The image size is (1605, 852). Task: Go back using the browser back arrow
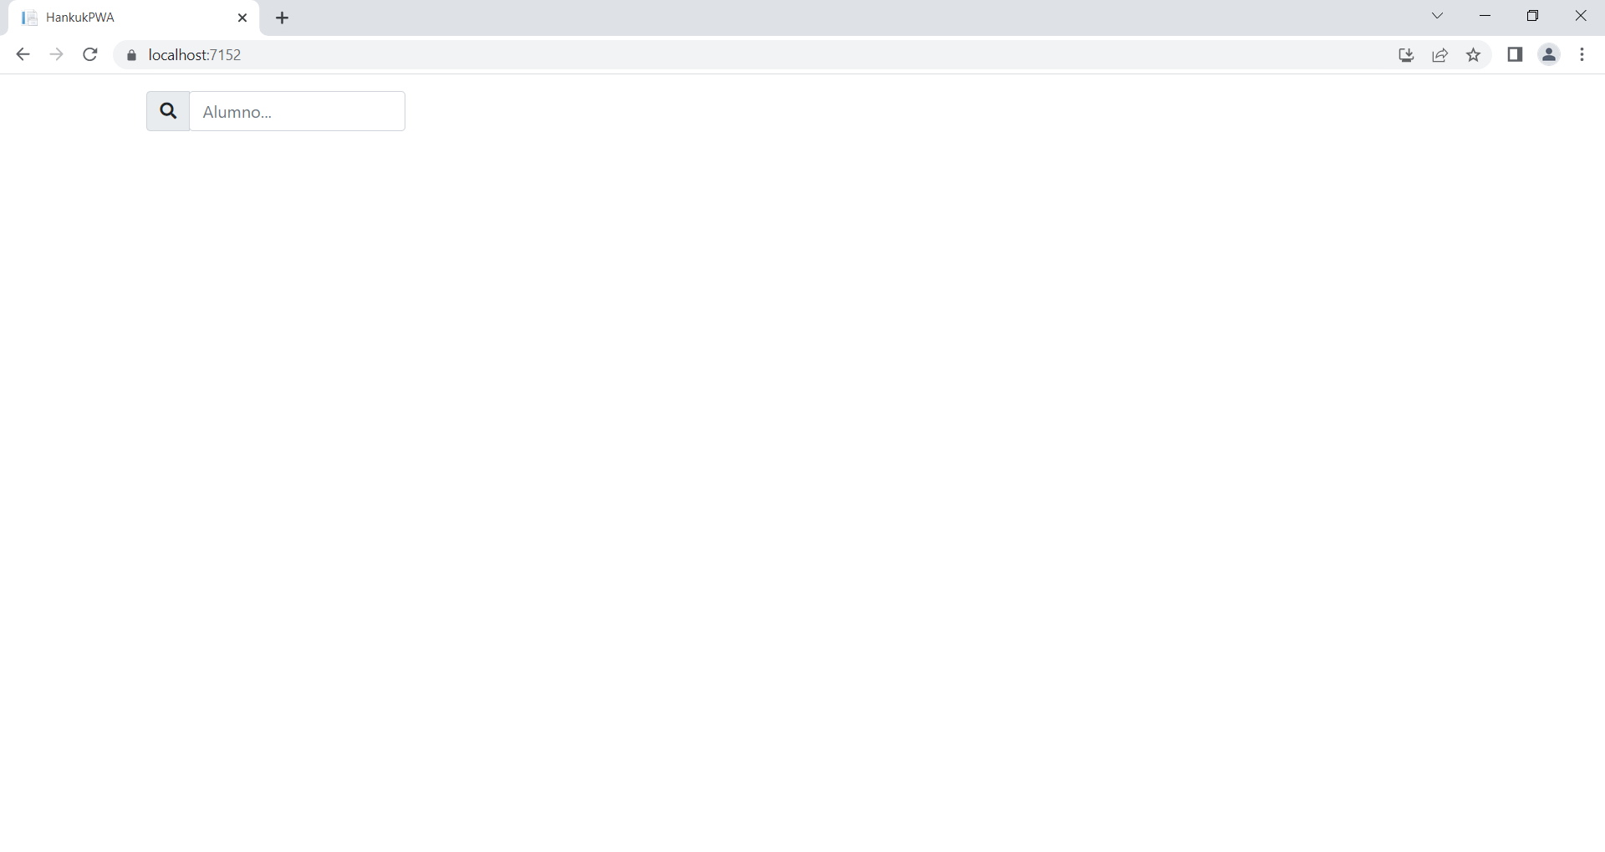23,55
